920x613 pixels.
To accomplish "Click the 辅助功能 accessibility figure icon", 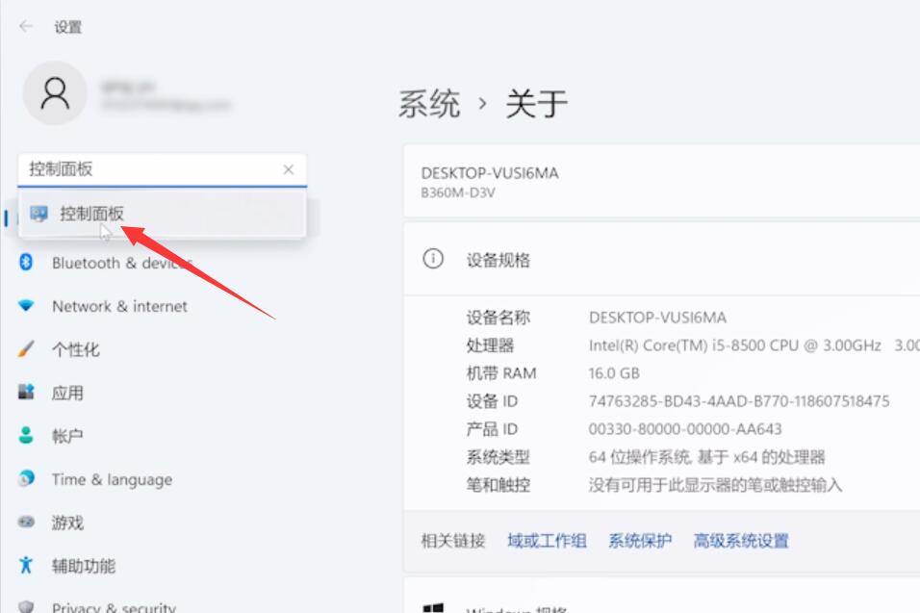I will [26, 565].
